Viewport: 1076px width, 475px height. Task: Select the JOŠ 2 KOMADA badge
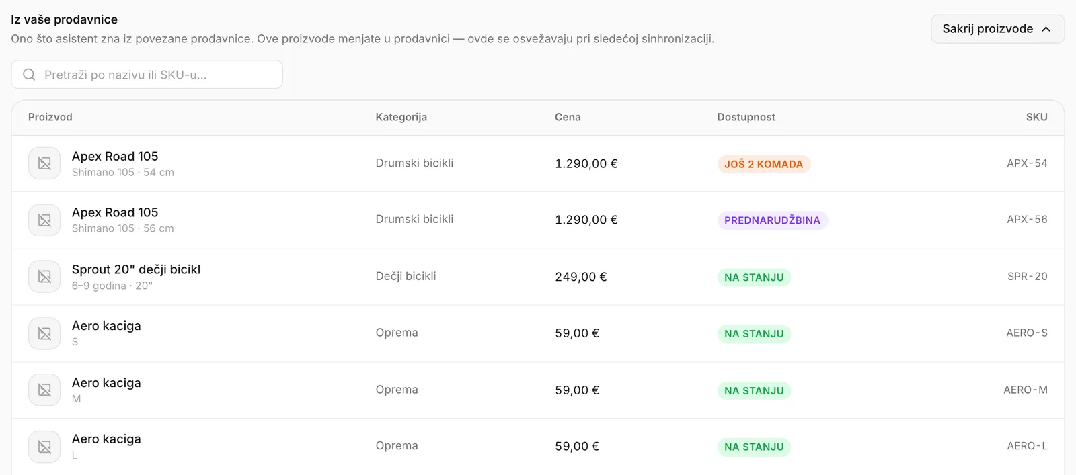[764, 164]
